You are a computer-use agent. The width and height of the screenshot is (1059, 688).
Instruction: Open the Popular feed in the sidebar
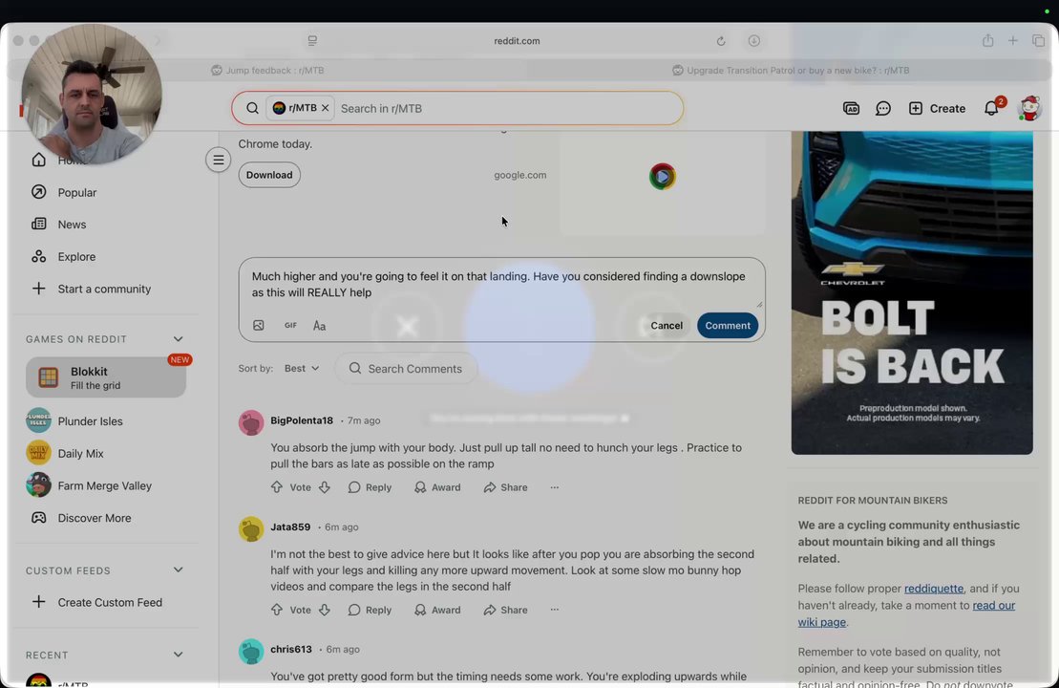pos(64,193)
